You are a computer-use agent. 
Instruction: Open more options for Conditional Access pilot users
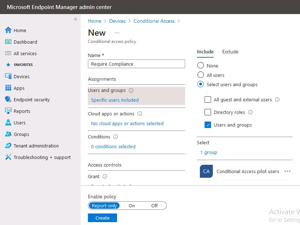click(x=287, y=171)
